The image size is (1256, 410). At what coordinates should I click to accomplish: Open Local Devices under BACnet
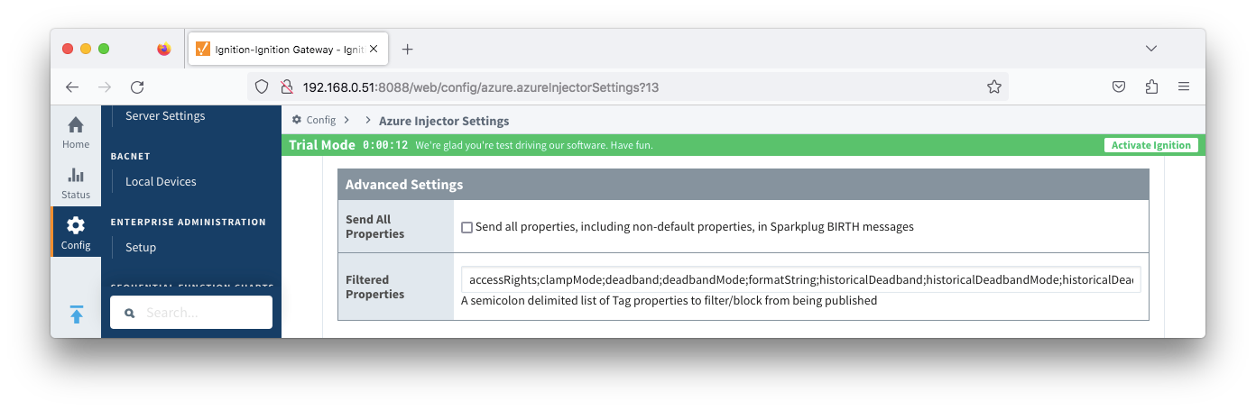coord(161,181)
